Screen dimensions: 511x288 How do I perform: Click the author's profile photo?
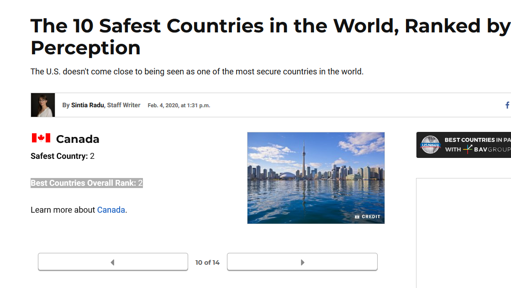coord(43,105)
